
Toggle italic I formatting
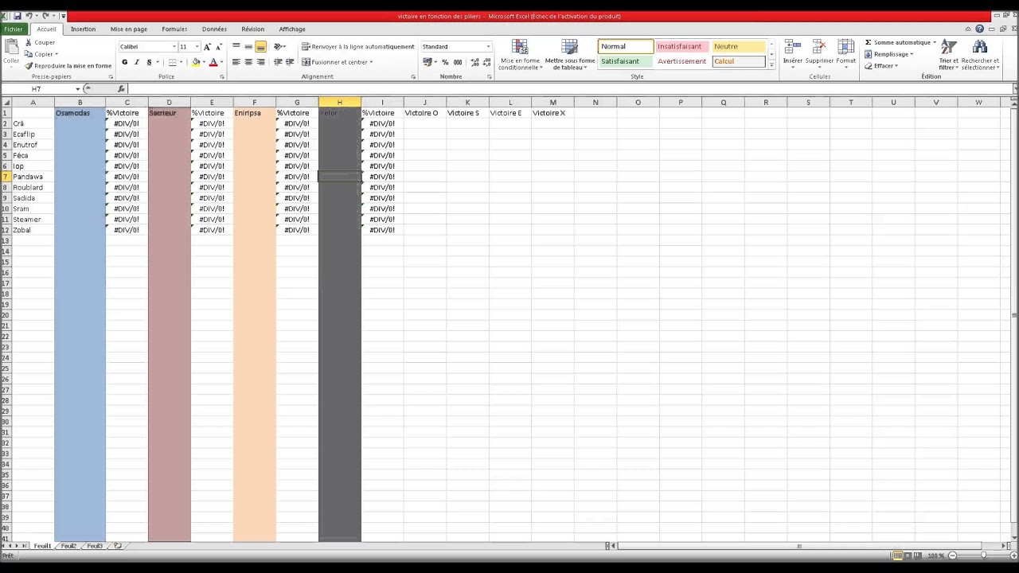click(x=136, y=62)
